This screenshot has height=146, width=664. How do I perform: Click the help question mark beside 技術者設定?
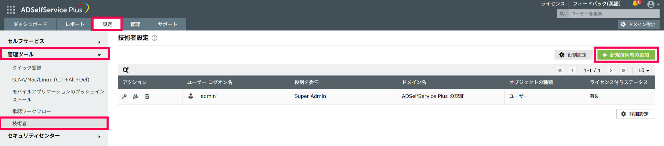point(154,38)
